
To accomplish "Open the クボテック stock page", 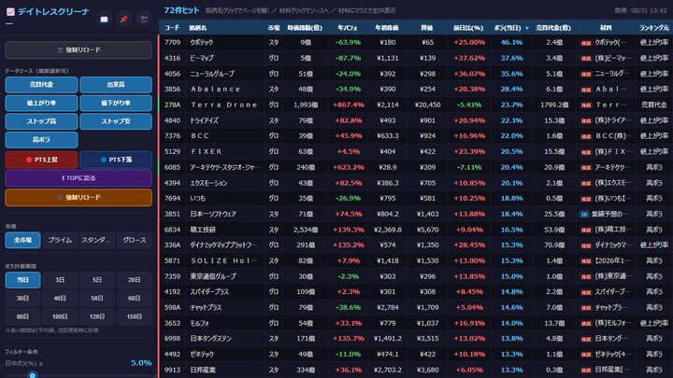I will [x=201, y=42].
